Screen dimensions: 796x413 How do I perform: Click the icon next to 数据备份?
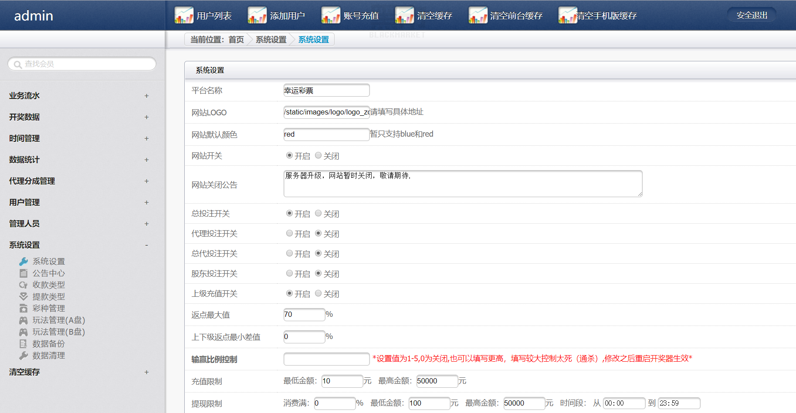(24, 344)
